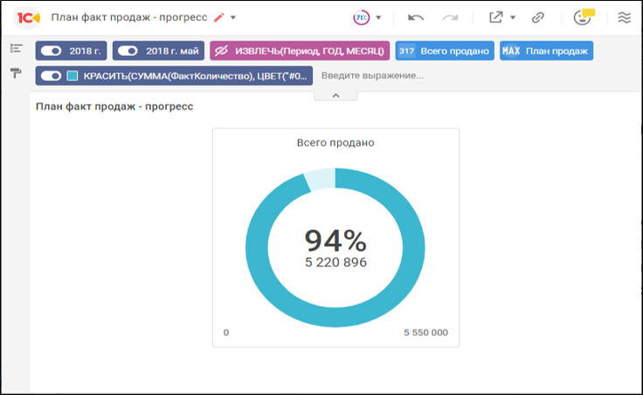The width and height of the screenshot is (643, 395).
Task: Open the wavy lines menu icon
Action: pos(624,17)
